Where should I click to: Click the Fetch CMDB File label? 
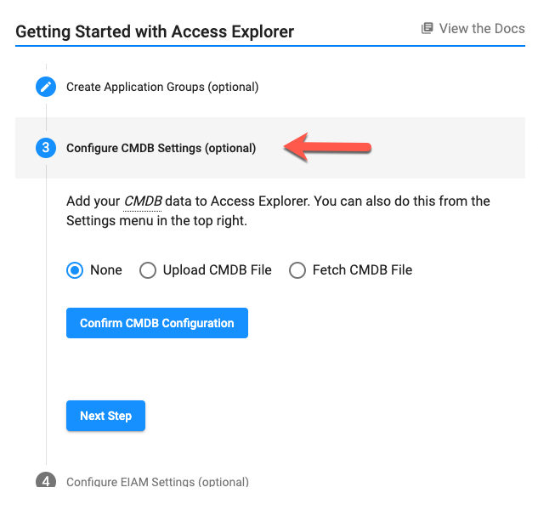coord(362,270)
